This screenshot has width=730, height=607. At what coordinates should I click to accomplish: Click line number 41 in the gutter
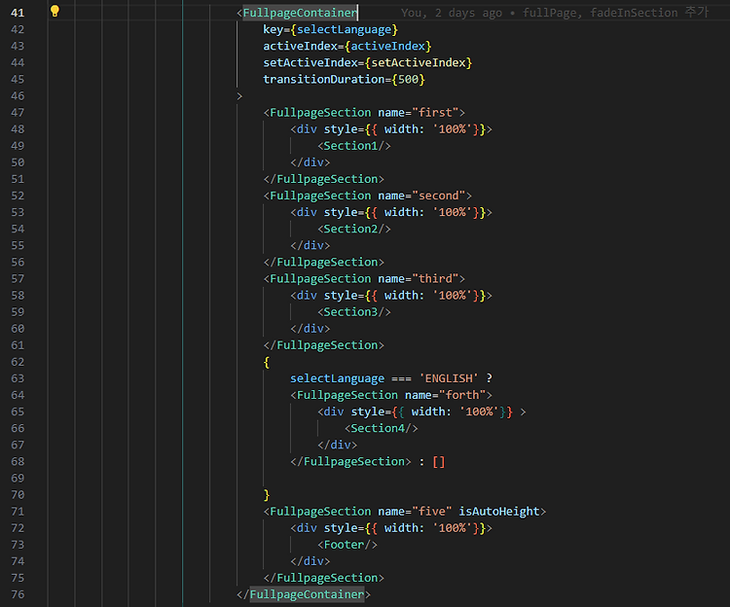pyautogui.click(x=18, y=13)
